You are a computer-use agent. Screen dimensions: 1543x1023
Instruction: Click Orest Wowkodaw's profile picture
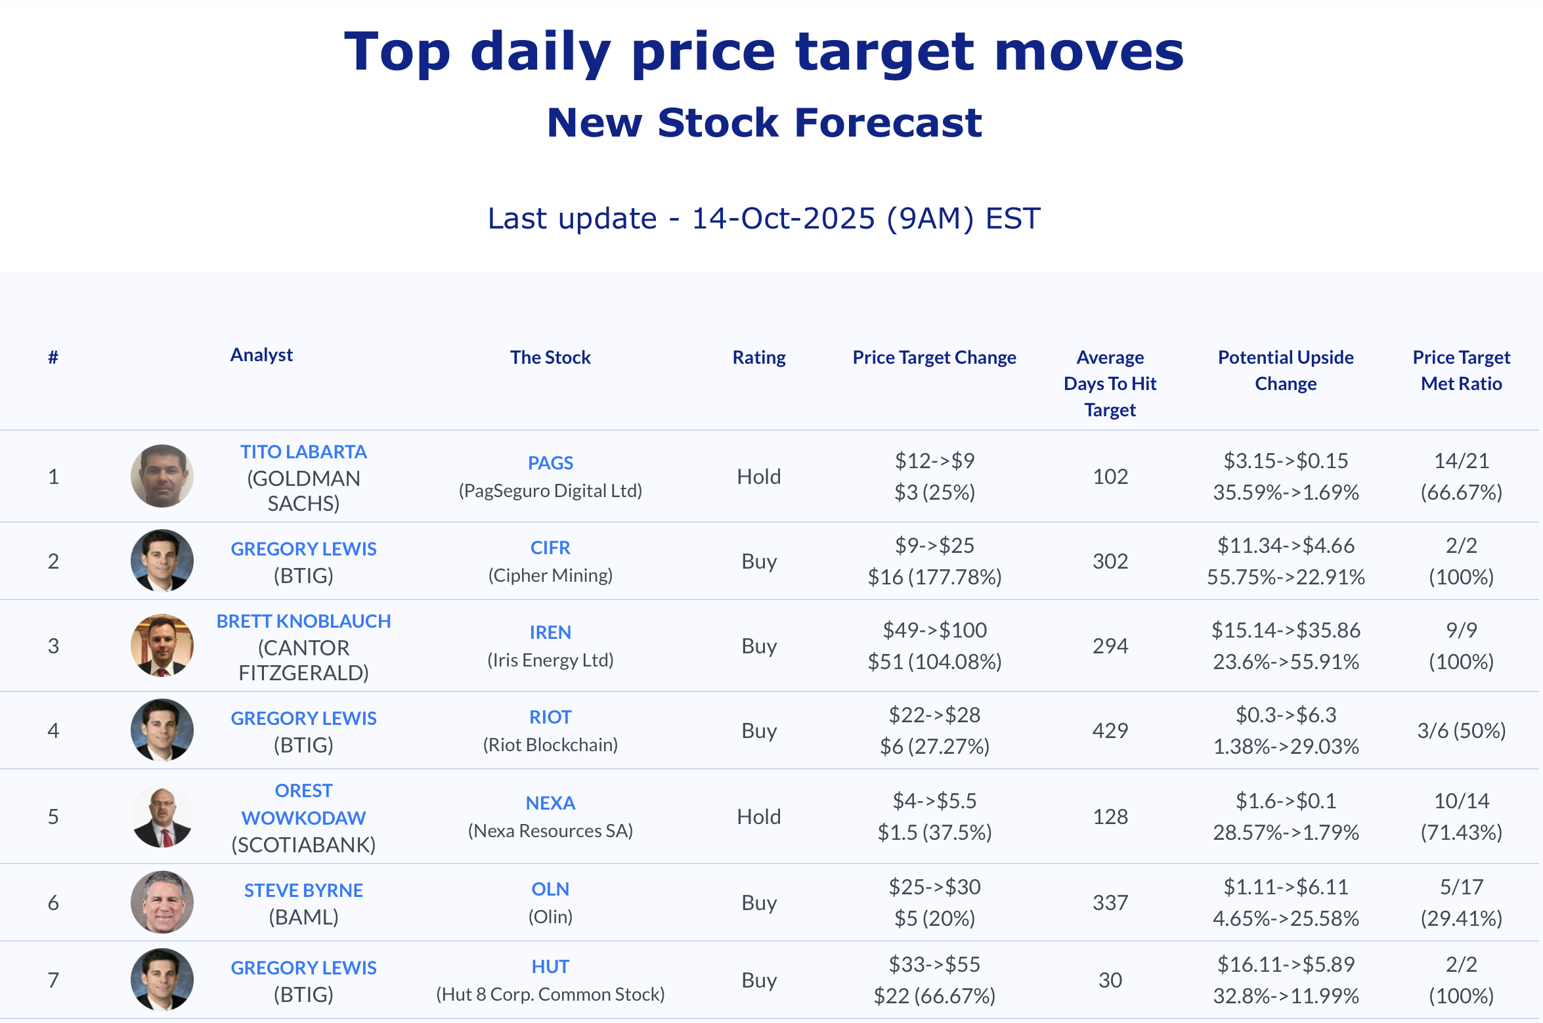click(162, 816)
